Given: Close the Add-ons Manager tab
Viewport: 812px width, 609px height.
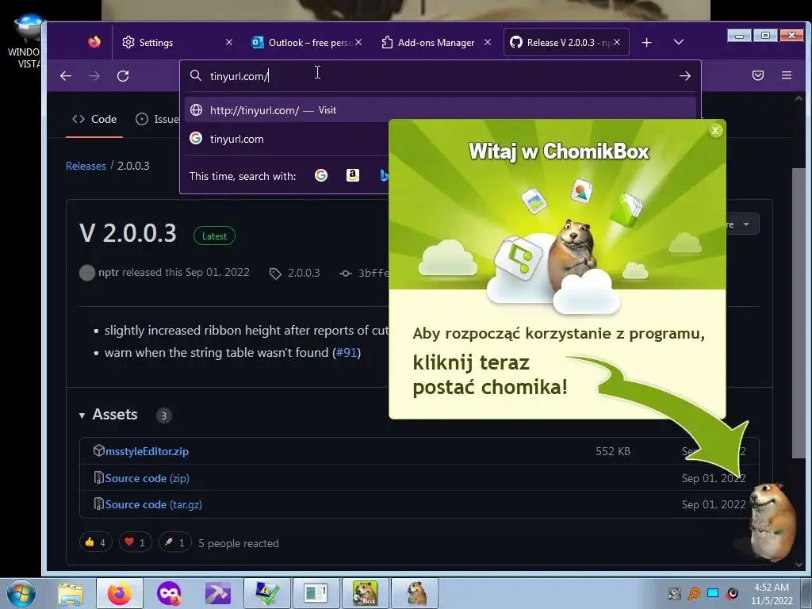Looking at the screenshot, I should tap(488, 43).
